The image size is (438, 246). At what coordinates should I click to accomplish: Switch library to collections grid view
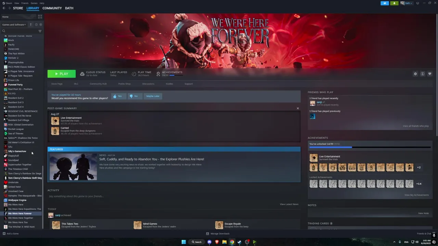(x=40, y=16)
